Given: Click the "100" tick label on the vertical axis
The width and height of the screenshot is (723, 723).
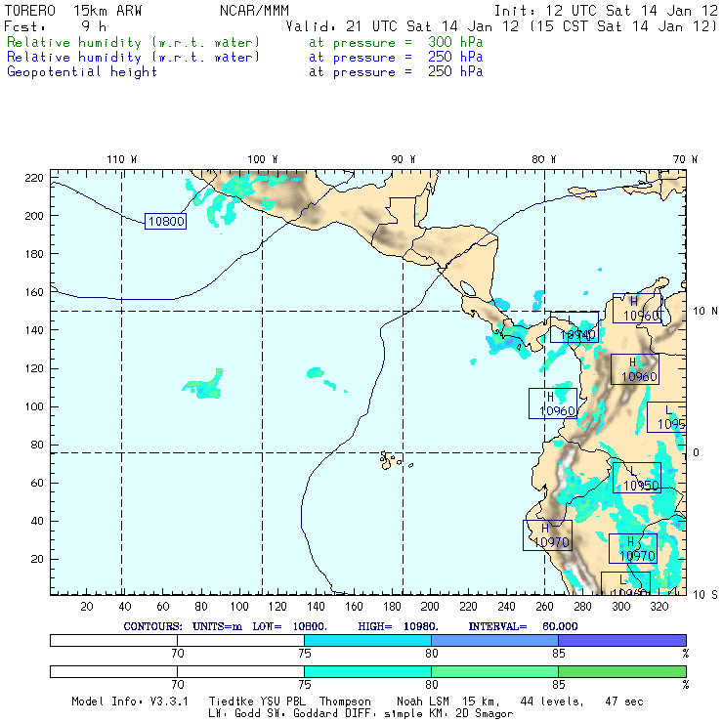Looking at the screenshot, I should 33,406.
